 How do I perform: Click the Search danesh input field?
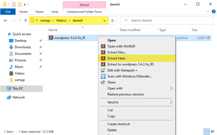click(x=167, y=20)
